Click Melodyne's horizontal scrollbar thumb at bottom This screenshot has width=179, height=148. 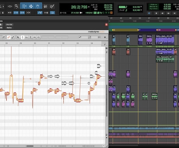tap(30, 146)
